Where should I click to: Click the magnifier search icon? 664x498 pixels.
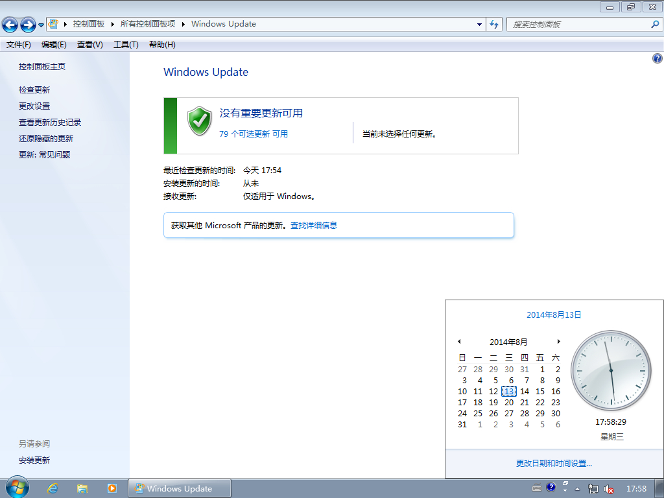click(x=655, y=25)
